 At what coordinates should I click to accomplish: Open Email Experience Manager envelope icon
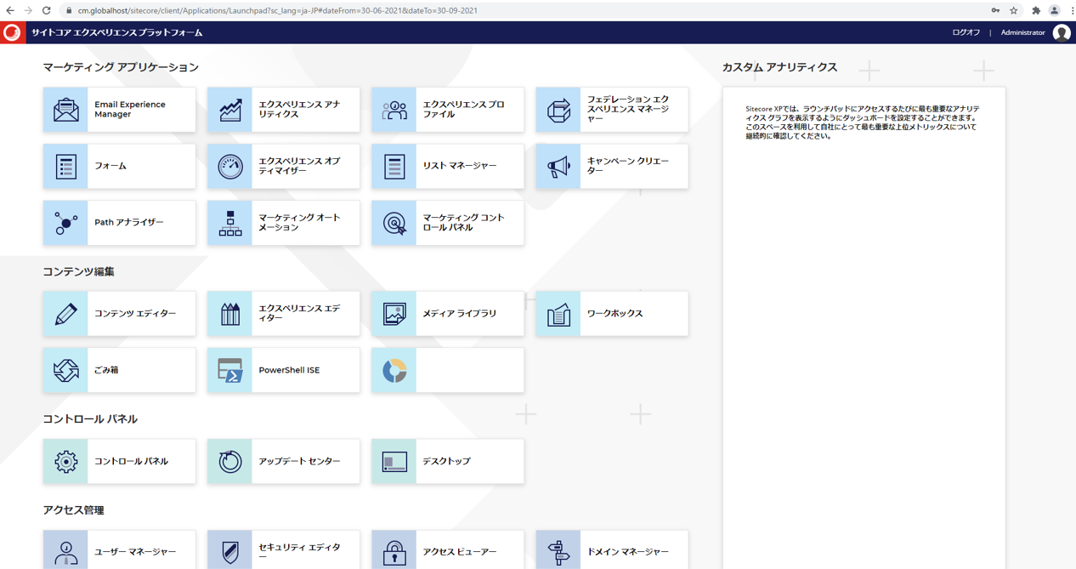point(65,110)
